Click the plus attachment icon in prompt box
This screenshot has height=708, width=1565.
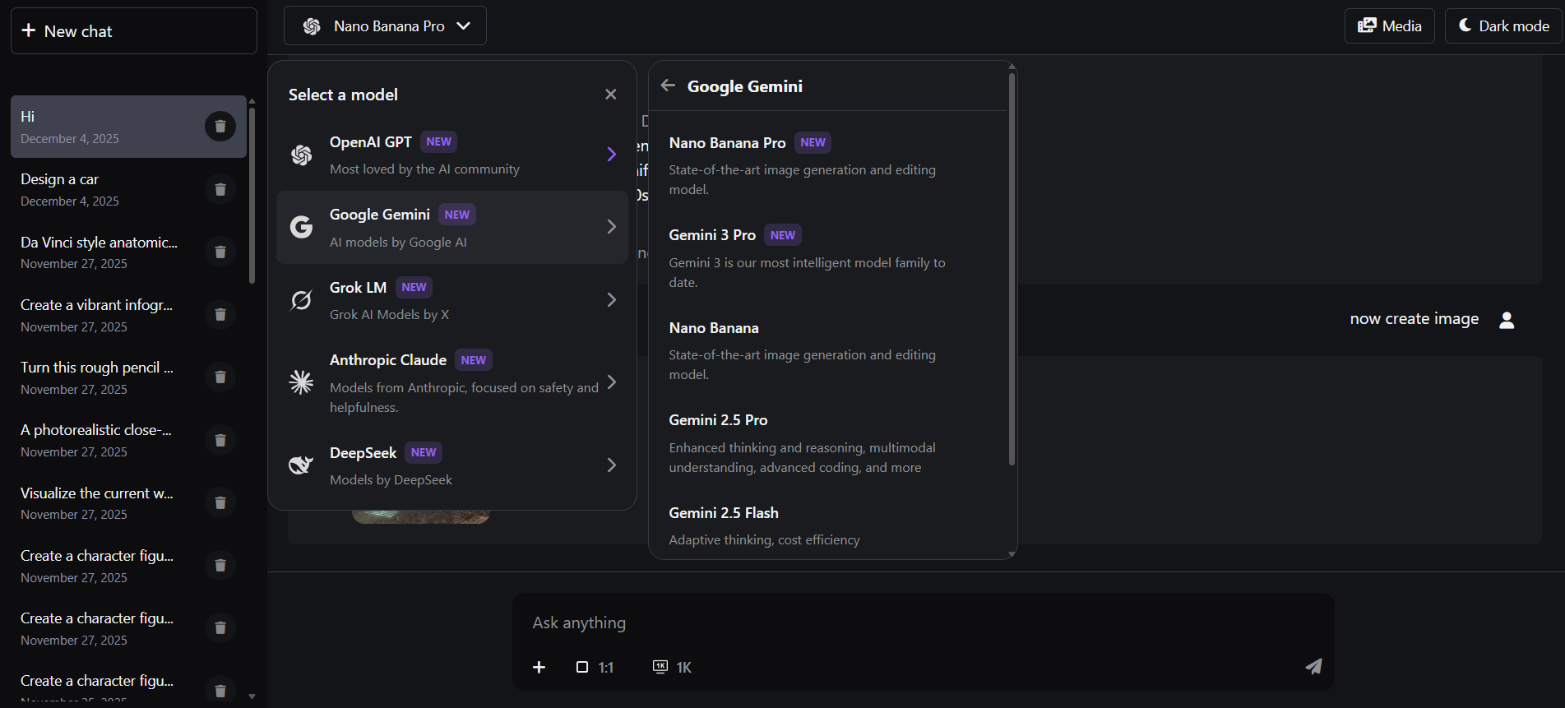pyautogui.click(x=539, y=667)
